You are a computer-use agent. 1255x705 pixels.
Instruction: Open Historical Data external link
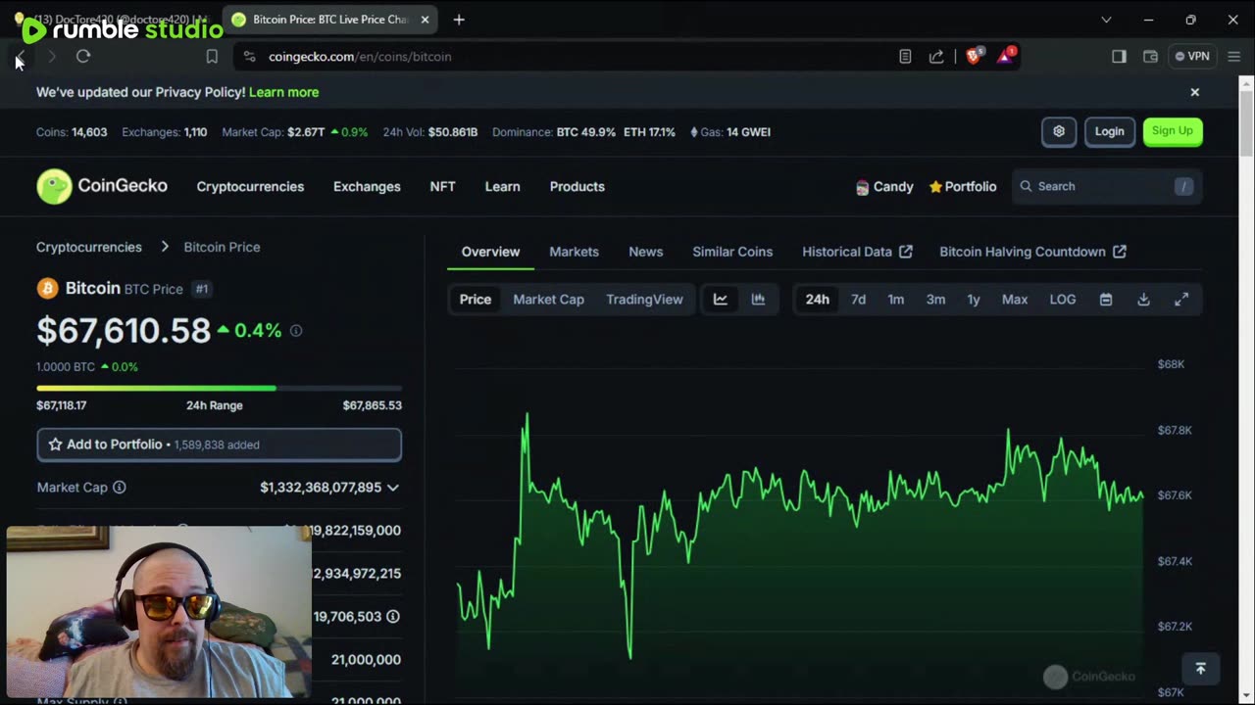857,252
